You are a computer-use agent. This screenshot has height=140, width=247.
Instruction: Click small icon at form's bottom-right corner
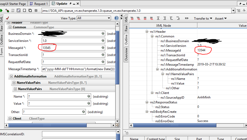(x=117, y=125)
